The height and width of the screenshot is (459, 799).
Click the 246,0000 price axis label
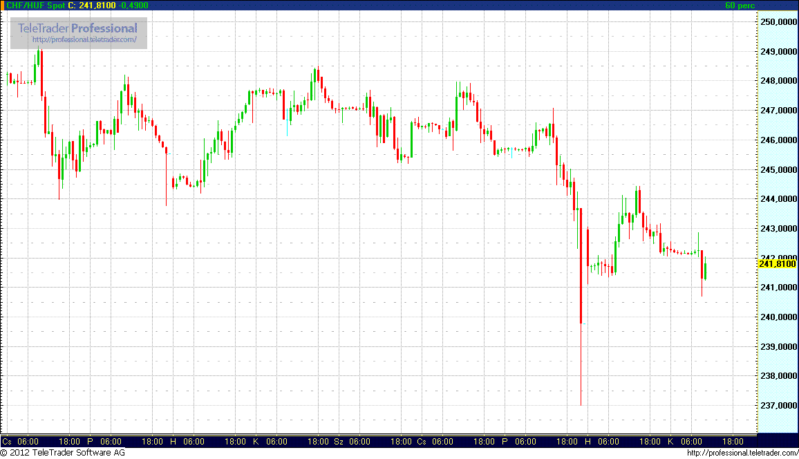(x=779, y=140)
